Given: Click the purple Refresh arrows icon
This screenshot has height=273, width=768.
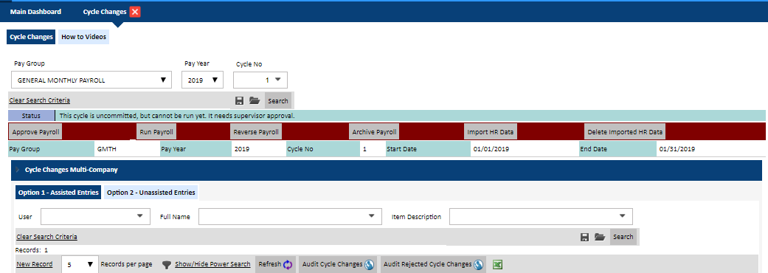Looking at the screenshot, I should 288,265.
